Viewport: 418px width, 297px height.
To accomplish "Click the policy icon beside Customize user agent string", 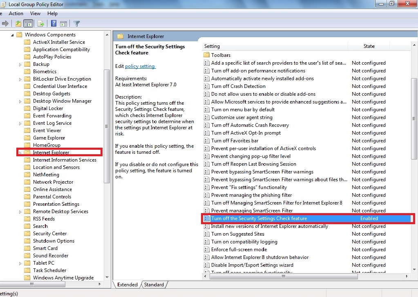I will tap(206, 117).
